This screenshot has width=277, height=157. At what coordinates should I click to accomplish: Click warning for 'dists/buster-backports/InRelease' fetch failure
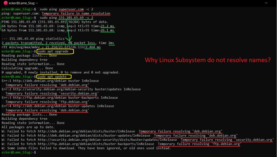coord(122,144)
